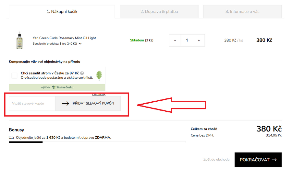
Task: Click the Sázíme Česko logo
Action: point(63,87)
